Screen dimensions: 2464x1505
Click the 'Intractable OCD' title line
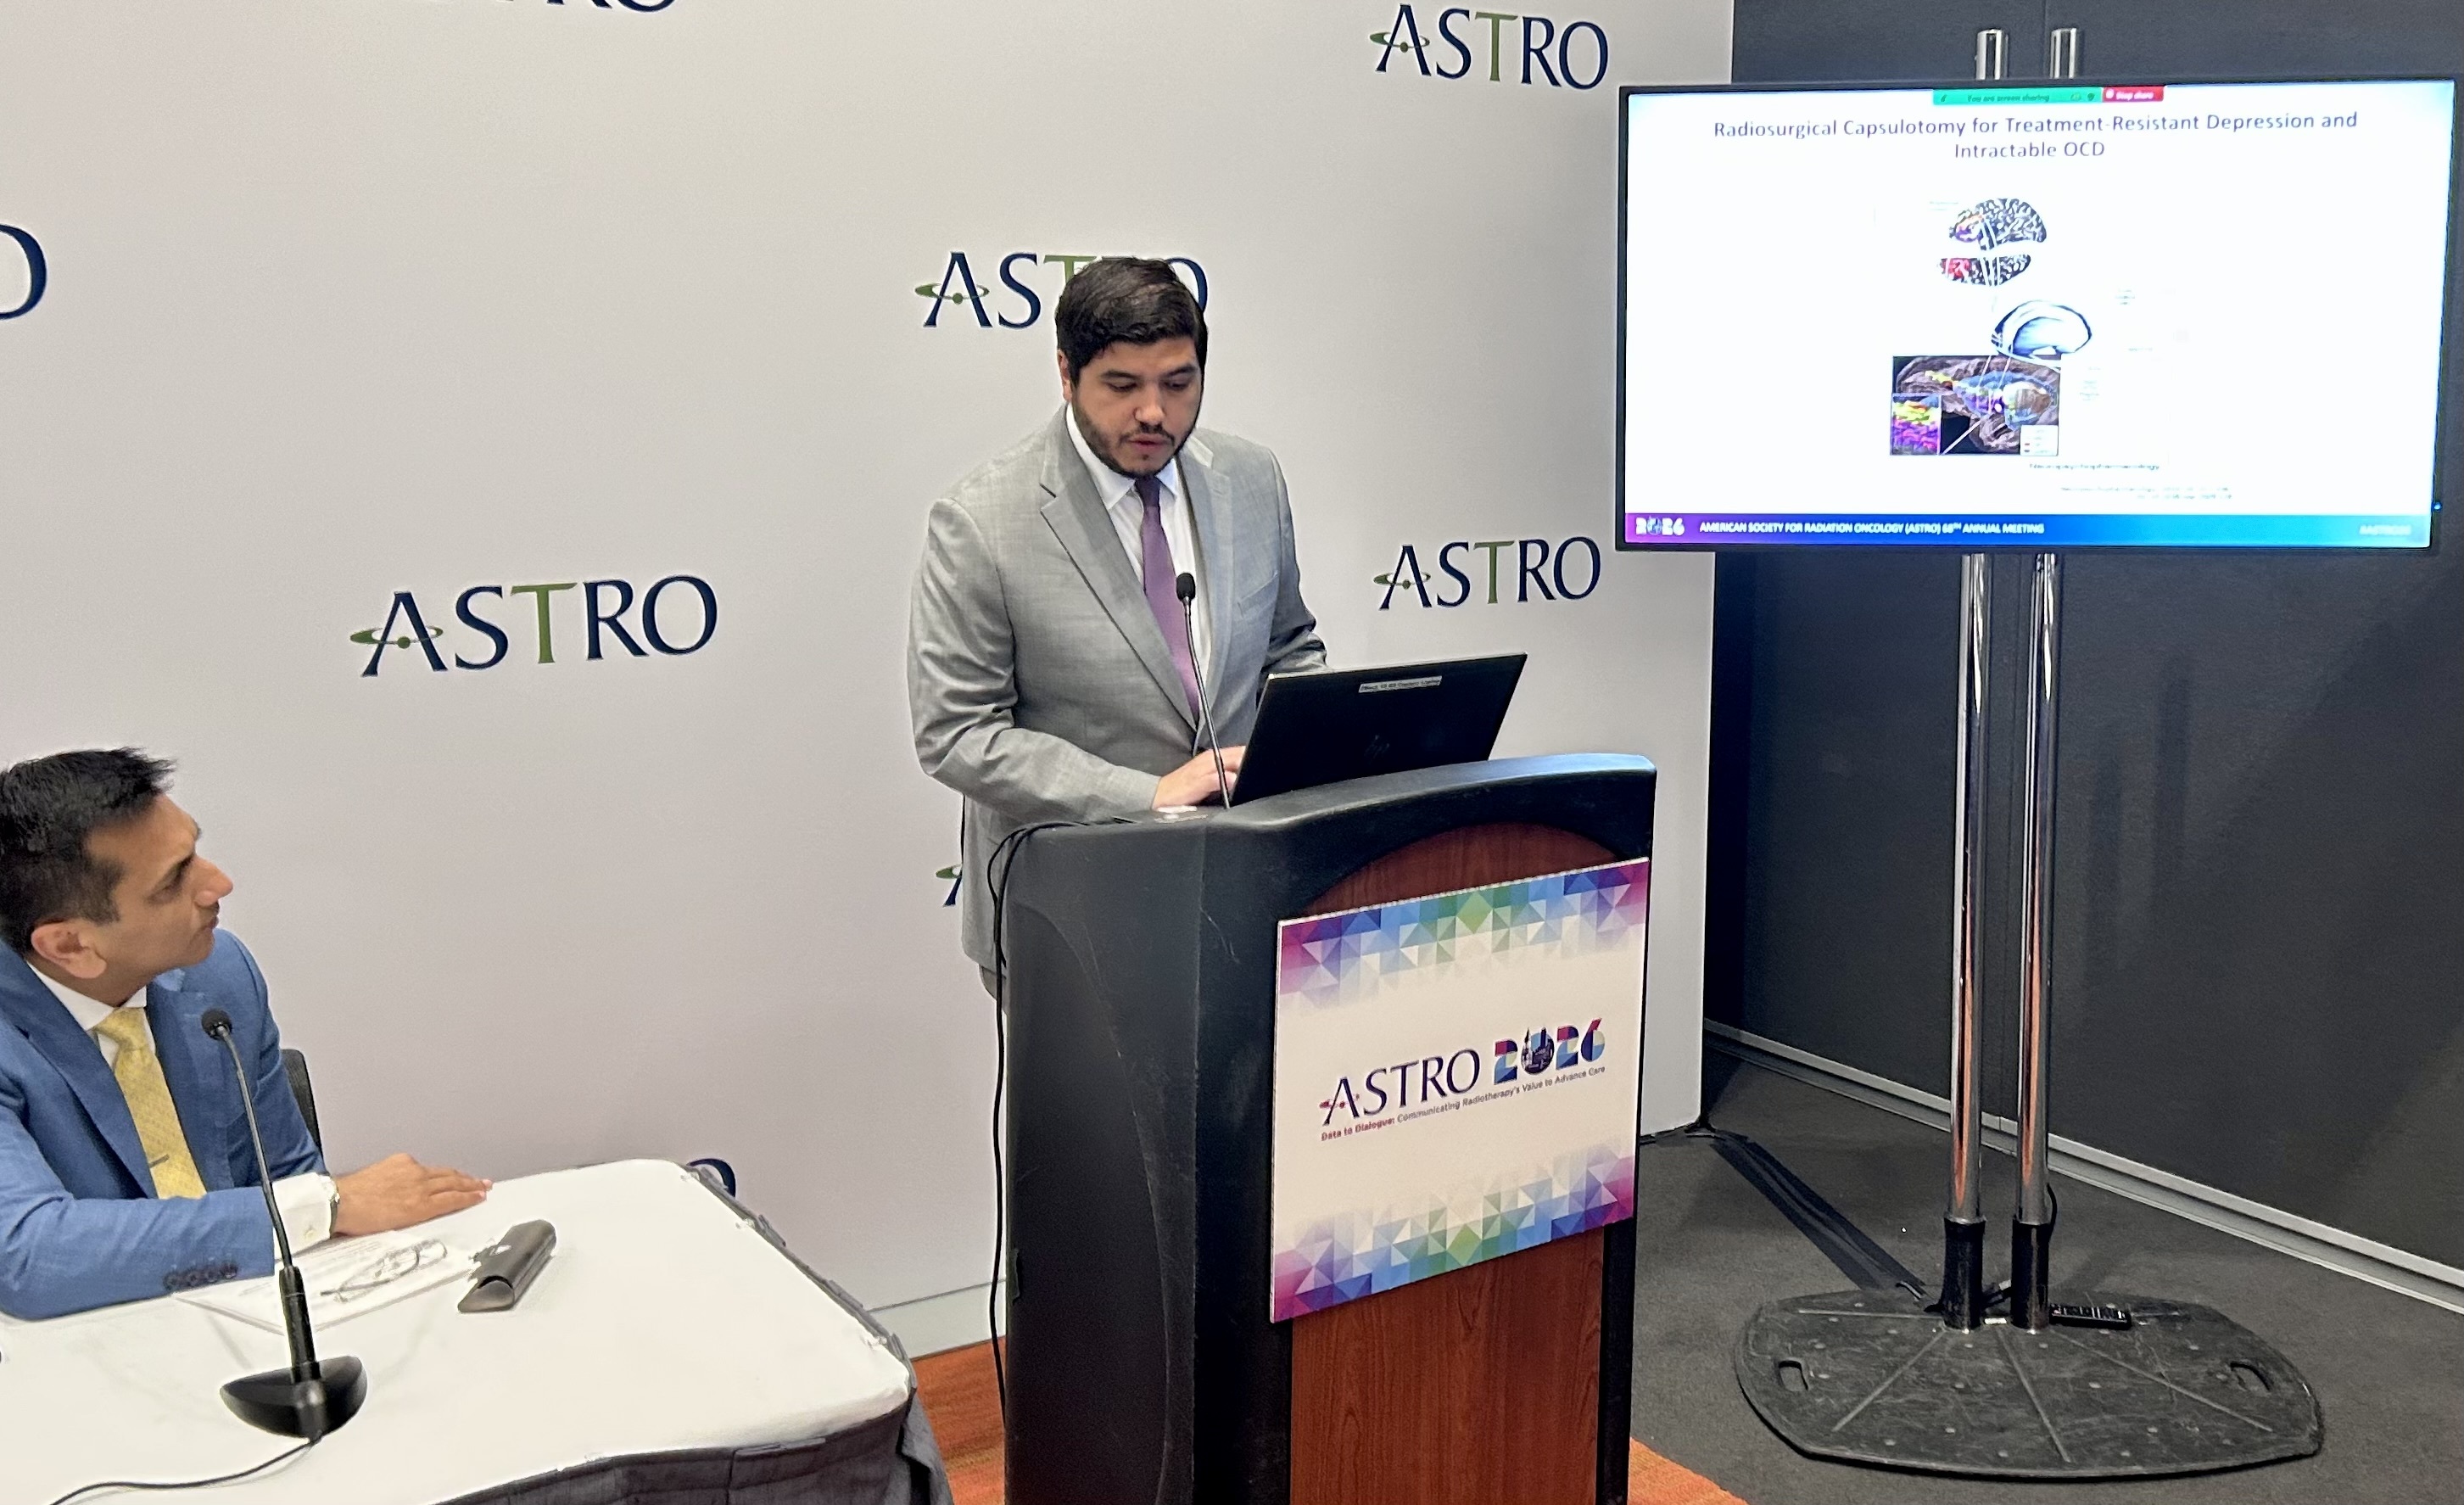pyautogui.click(x=2029, y=150)
